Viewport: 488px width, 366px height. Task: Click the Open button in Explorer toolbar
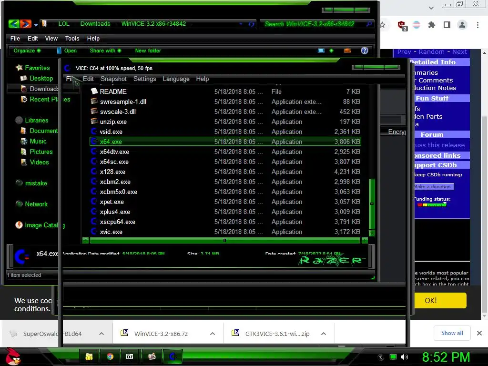(x=67, y=51)
